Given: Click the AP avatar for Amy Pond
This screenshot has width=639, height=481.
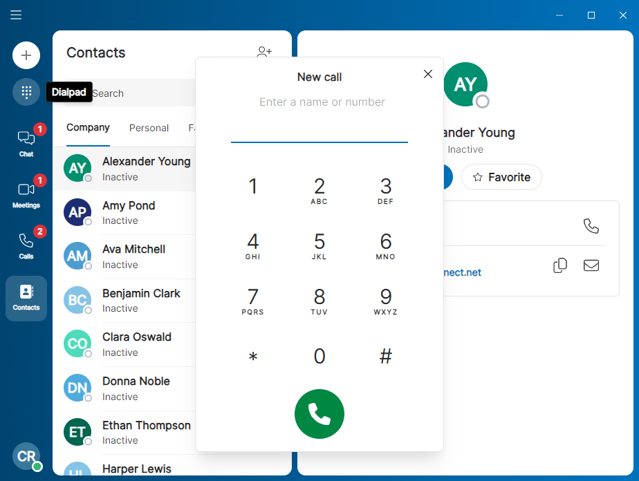Looking at the screenshot, I should pos(77,212).
